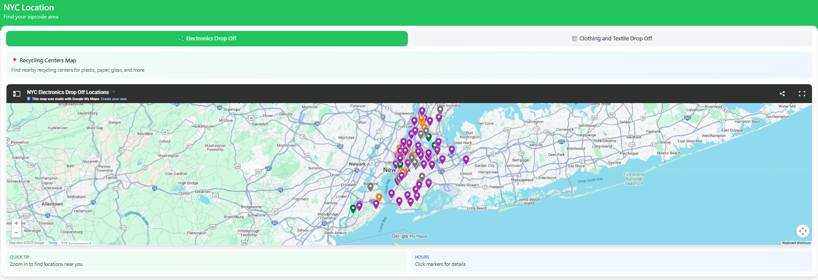Click the info icon beside map credit

[x=29, y=99]
